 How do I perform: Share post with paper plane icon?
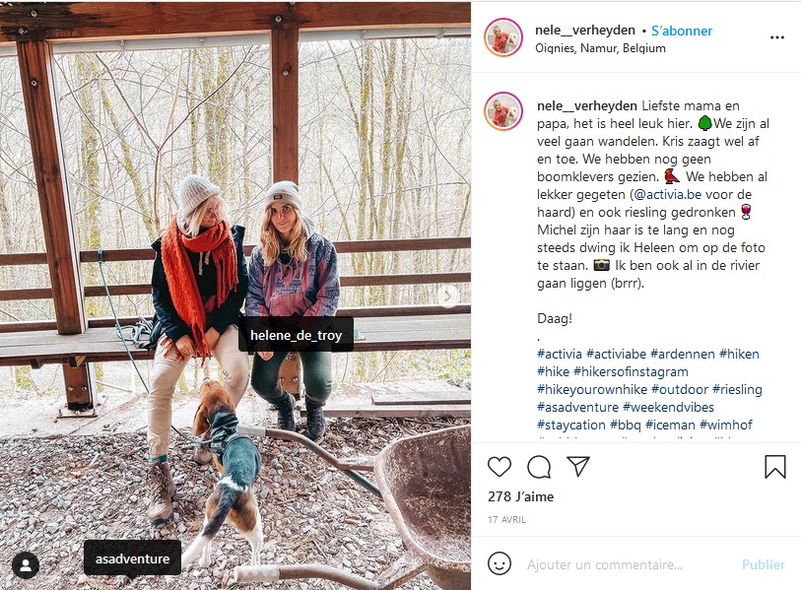point(578,466)
